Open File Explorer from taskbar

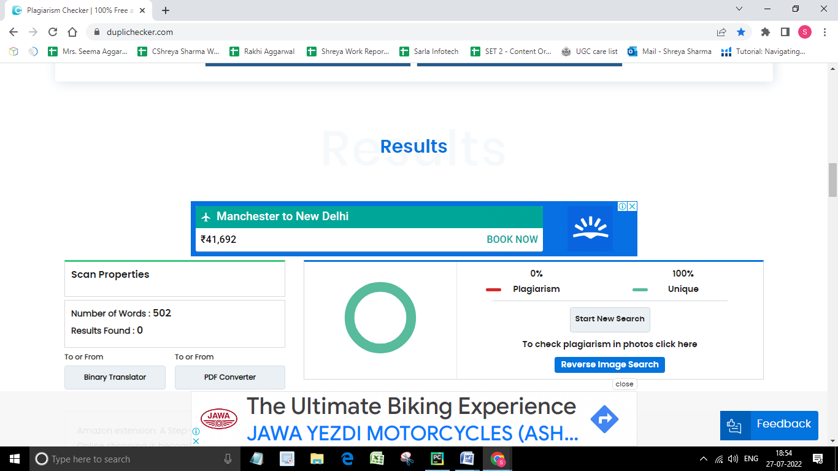tap(317, 459)
